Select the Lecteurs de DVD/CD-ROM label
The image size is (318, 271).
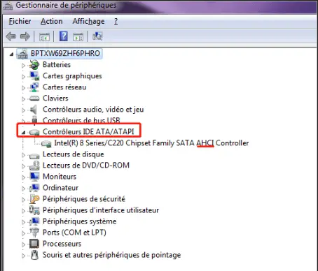(x=86, y=166)
